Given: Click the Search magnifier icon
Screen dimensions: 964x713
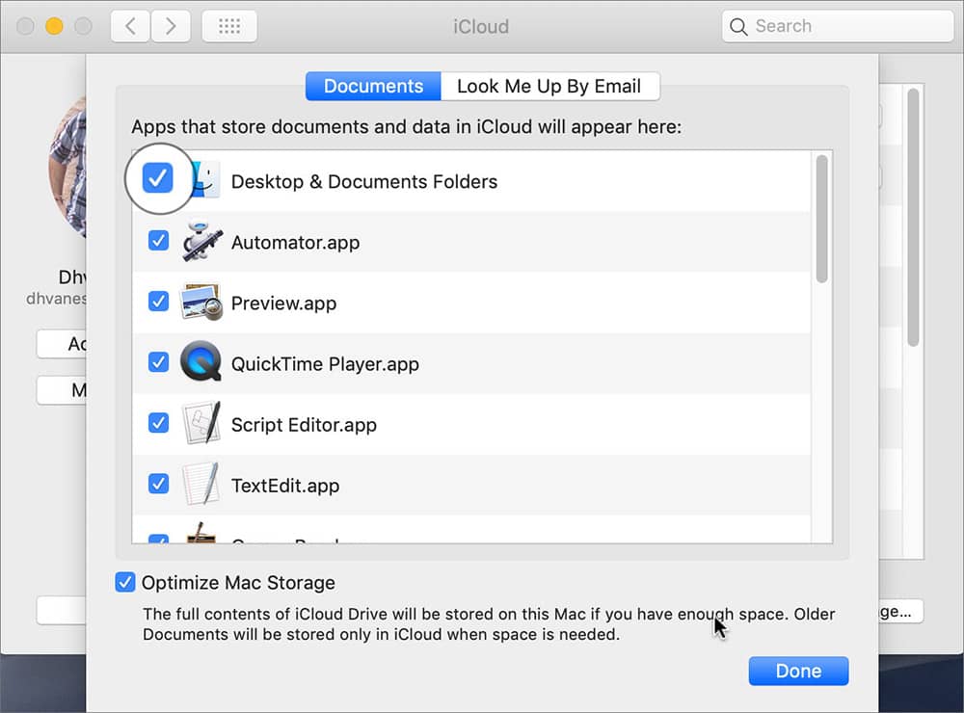Looking at the screenshot, I should (738, 26).
